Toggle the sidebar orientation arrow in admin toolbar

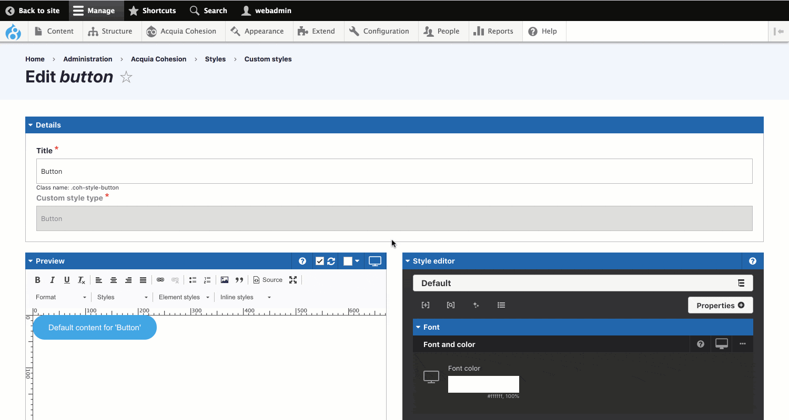pyautogui.click(x=778, y=31)
